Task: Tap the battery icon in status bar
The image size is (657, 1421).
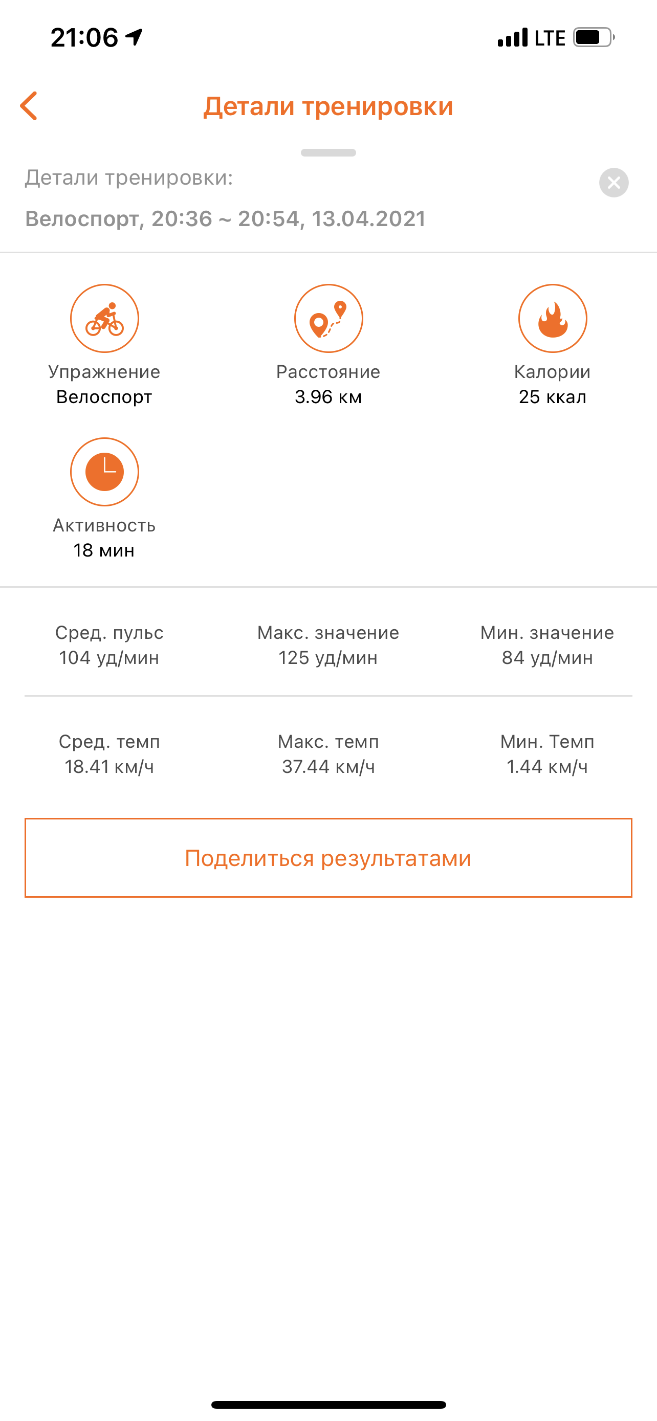Action: (594, 37)
